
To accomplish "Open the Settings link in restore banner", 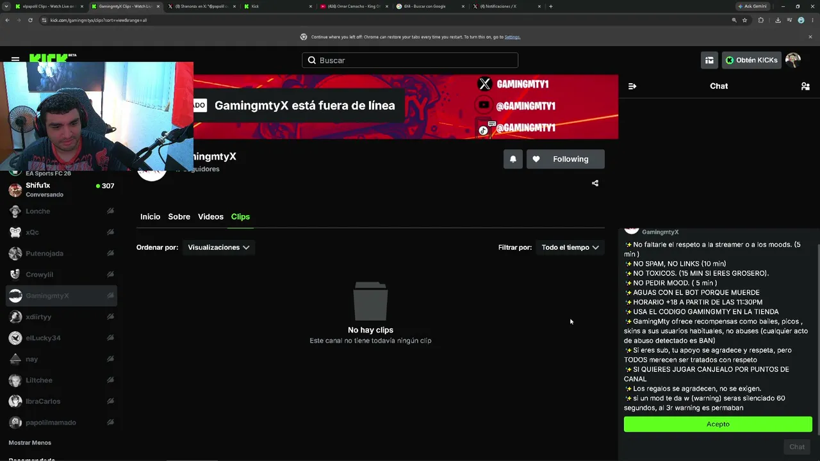I will [x=512, y=37].
